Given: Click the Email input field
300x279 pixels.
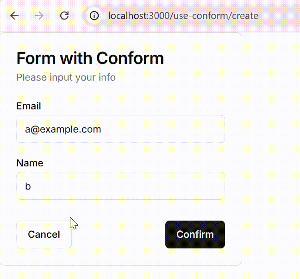Looking at the screenshot, I should point(120,129).
